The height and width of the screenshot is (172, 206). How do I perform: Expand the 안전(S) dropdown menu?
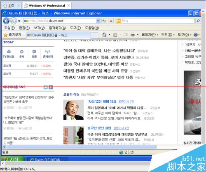point(168,35)
